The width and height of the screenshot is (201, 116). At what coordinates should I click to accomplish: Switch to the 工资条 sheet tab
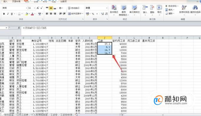point(54,115)
